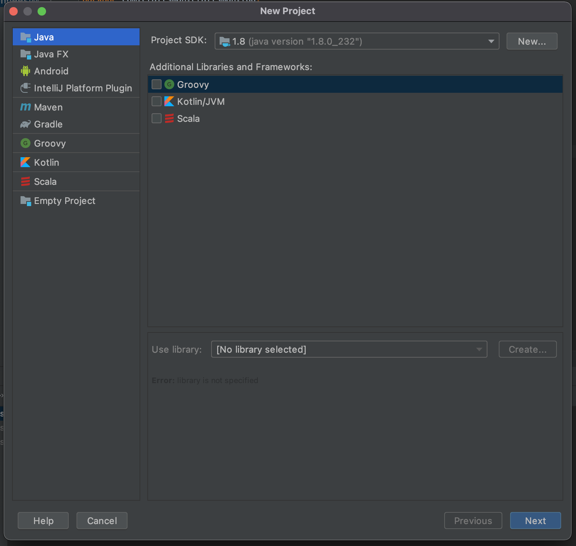Click the Kotlin/JVM framework label
Screen dimensions: 576x546
(201, 102)
